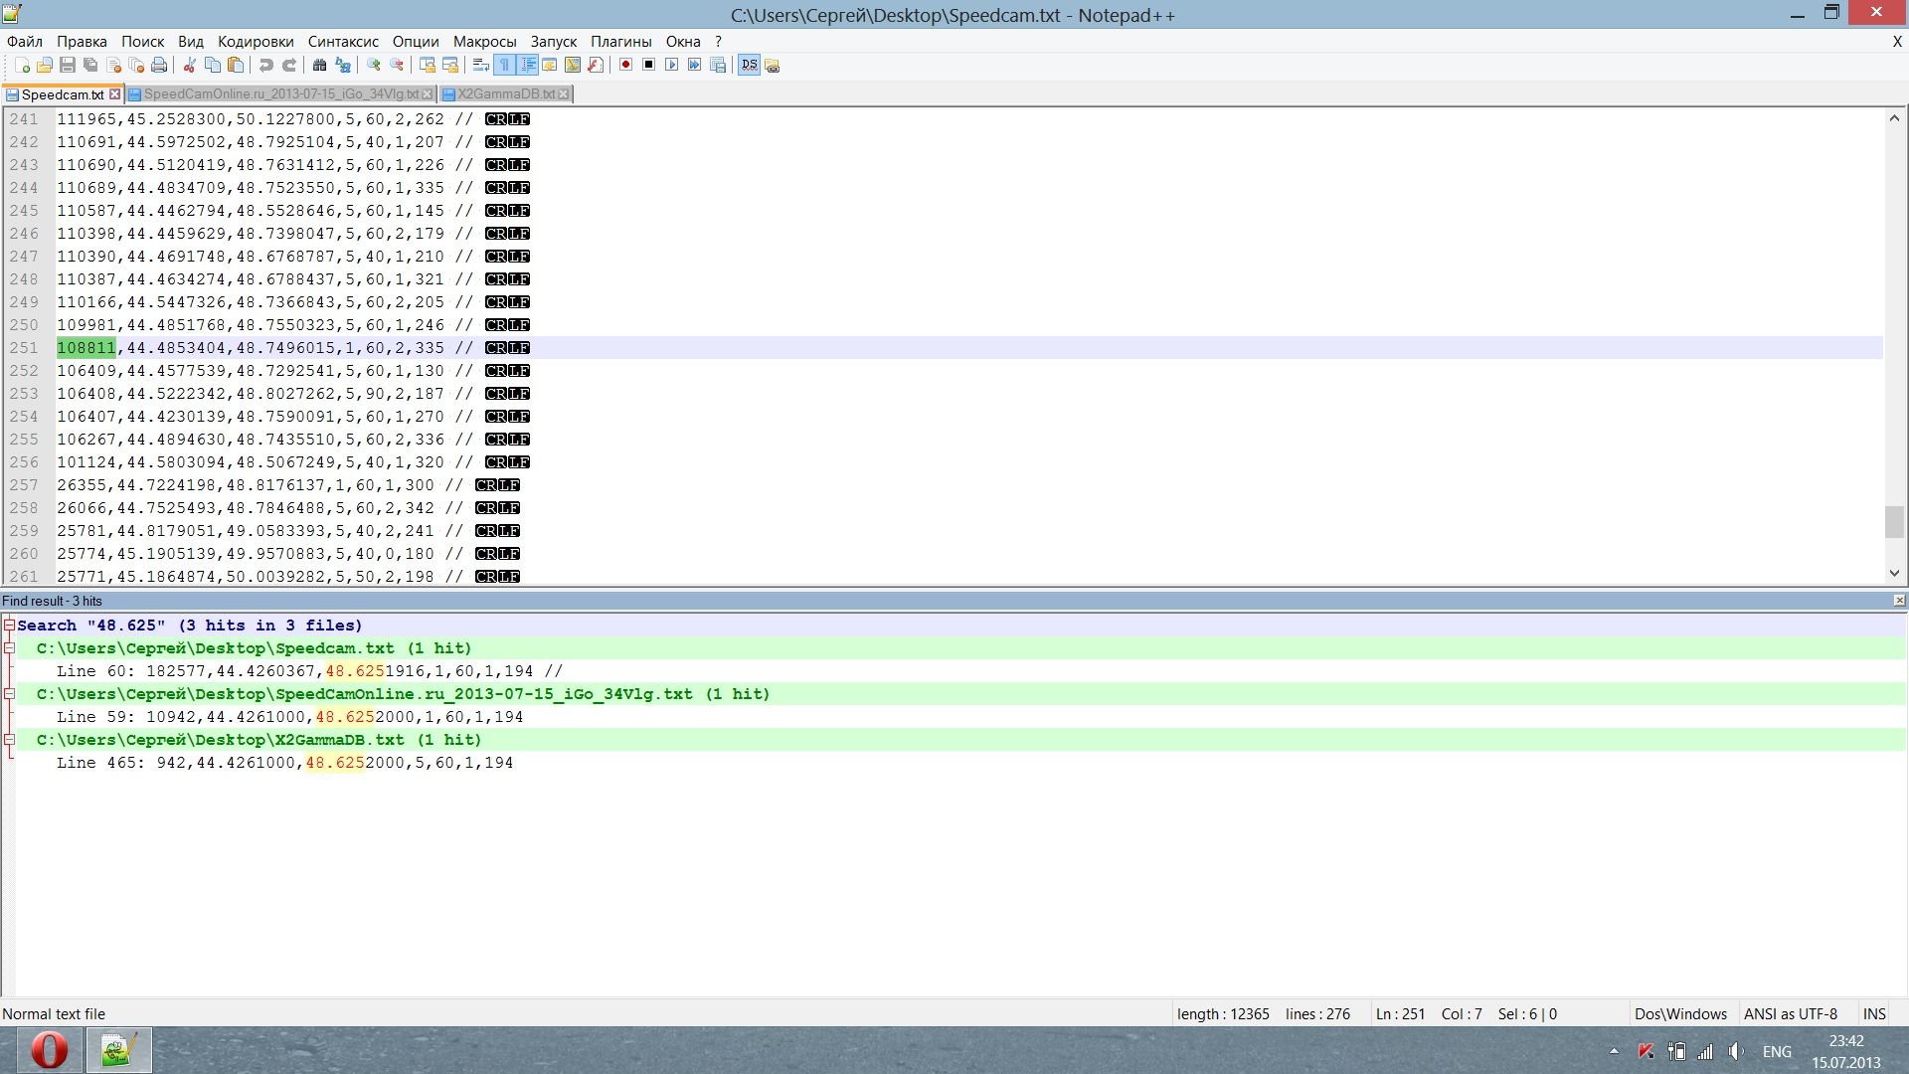Collapse the Speedcam.txt hit group in results

pyautogui.click(x=9, y=648)
